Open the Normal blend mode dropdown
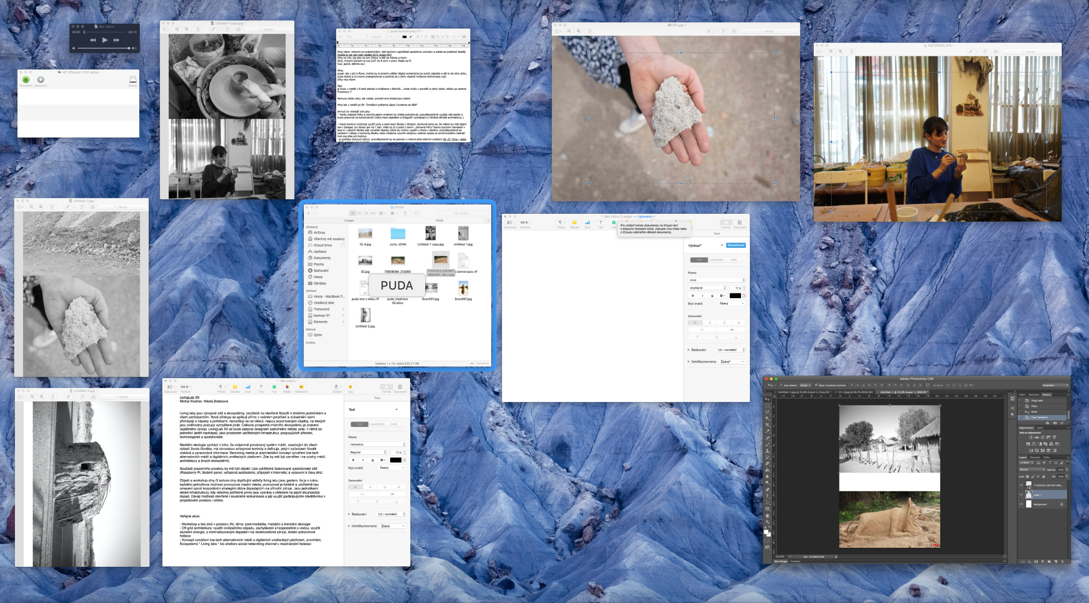 click(1031, 469)
